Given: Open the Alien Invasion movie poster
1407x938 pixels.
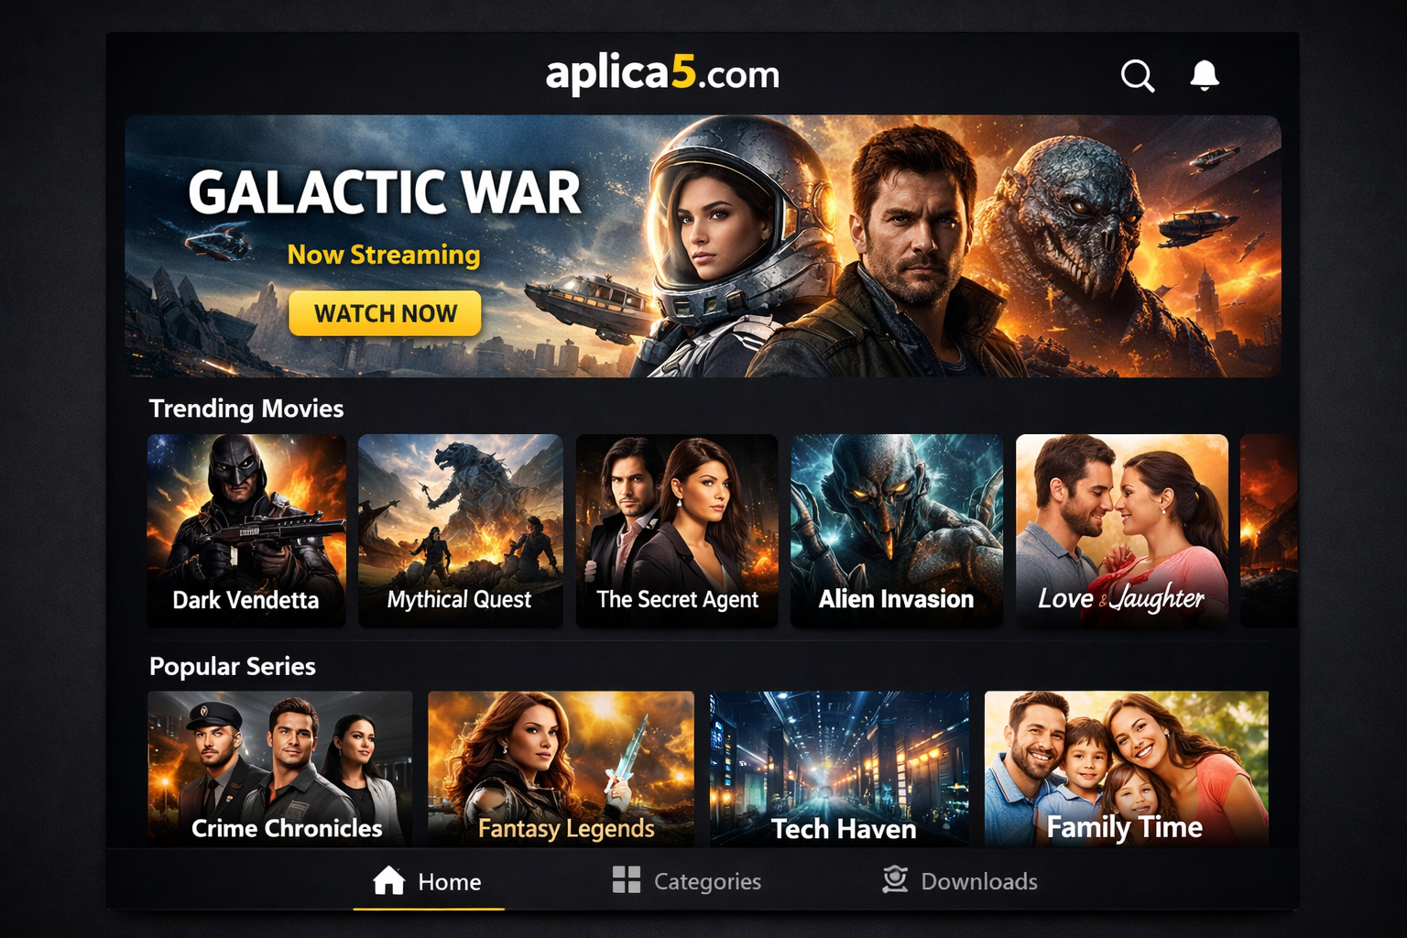Looking at the screenshot, I should pyautogui.click(x=897, y=530).
